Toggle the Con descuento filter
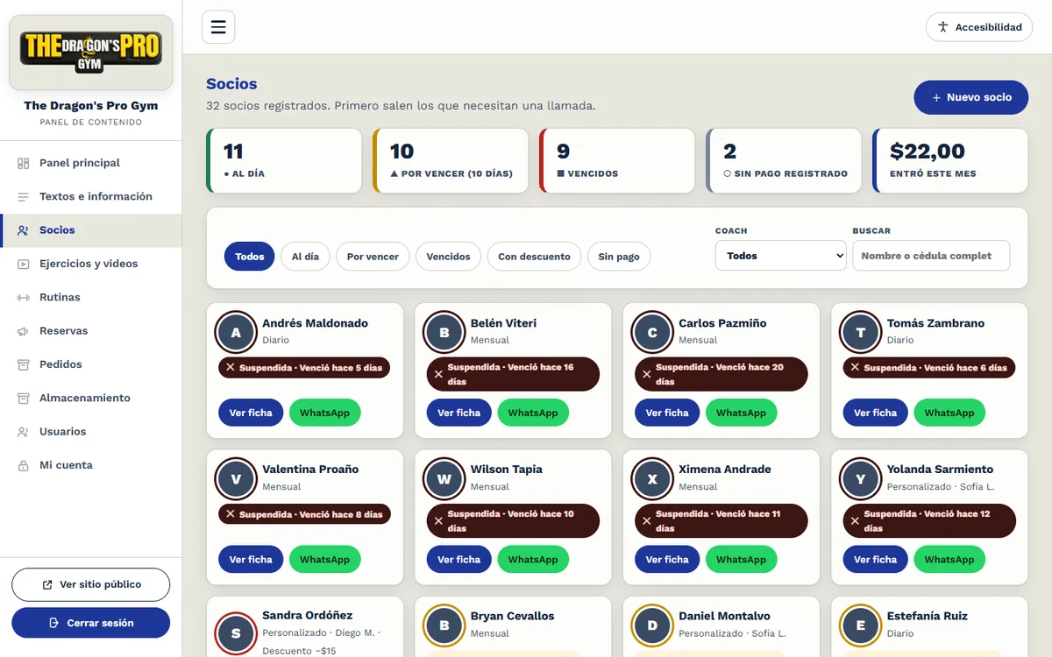The height and width of the screenshot is (657, 1052). 535,257
